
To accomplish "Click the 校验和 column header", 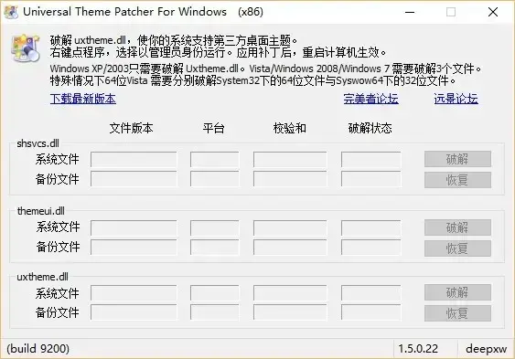I will pos(290,128).
